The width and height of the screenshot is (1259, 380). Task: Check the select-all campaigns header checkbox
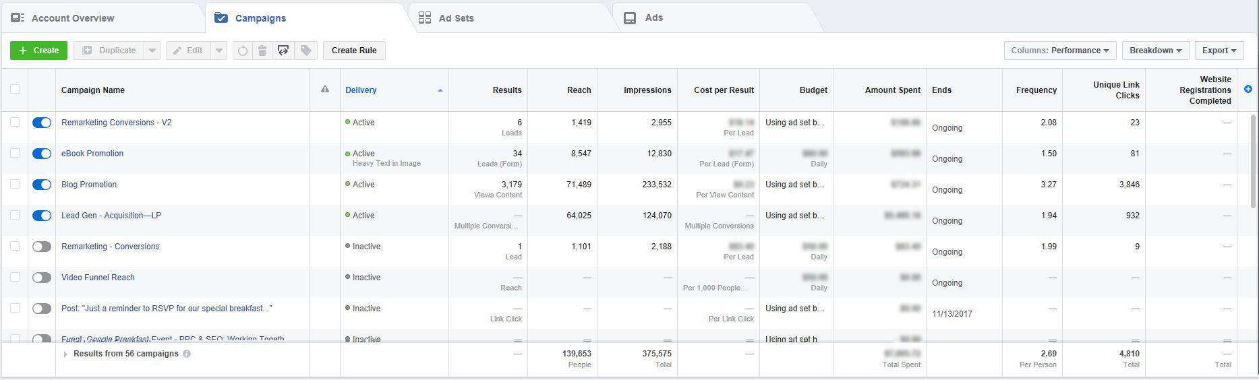pyautogui.click(x=15, y=89)
